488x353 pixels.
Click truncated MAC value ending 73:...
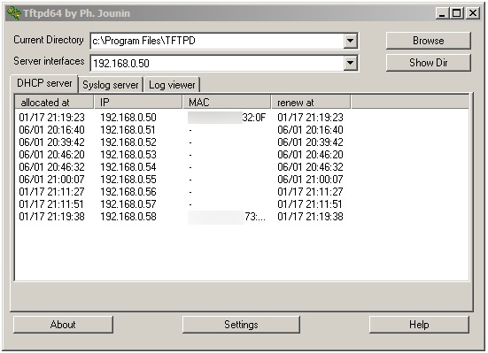click(227, 217)
